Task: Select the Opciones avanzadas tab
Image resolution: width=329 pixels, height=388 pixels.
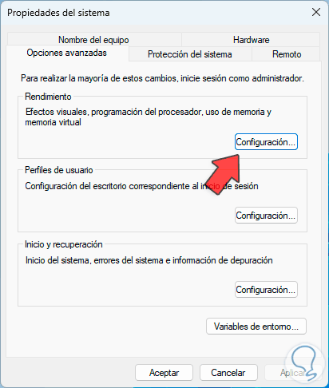Action: (67, 53)
